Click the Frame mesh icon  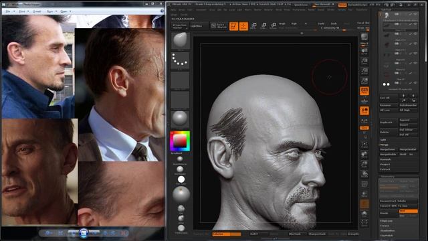tap(364, 145)
